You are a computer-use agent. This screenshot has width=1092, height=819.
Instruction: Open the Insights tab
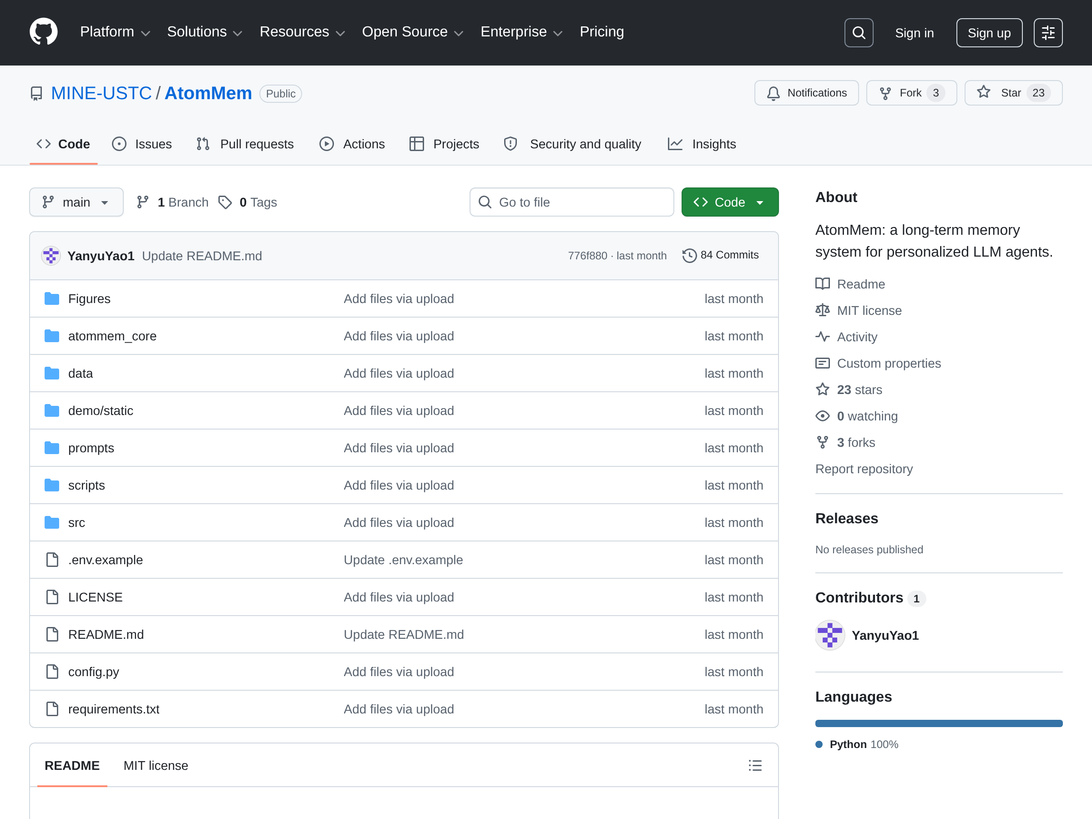pos(702,144)
